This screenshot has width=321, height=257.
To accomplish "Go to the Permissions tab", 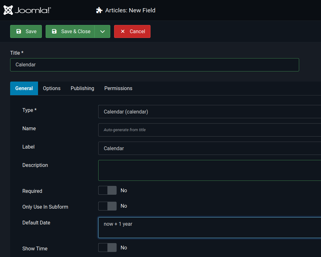I will click(118, 88).
